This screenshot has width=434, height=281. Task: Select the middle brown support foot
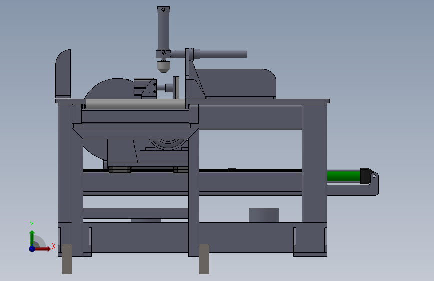(204, 259)
